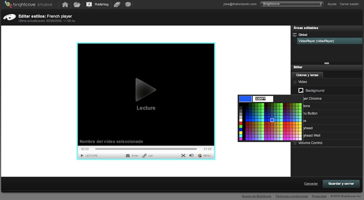
Task: Switch to the Colores y temas tab
Action: pos(307,75)
